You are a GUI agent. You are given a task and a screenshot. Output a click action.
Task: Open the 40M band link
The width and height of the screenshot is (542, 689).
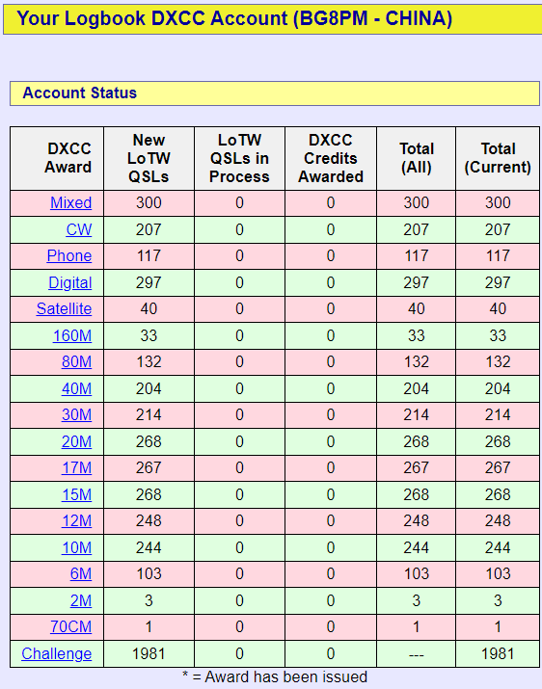pyautogui.click(x=76, y=389)
